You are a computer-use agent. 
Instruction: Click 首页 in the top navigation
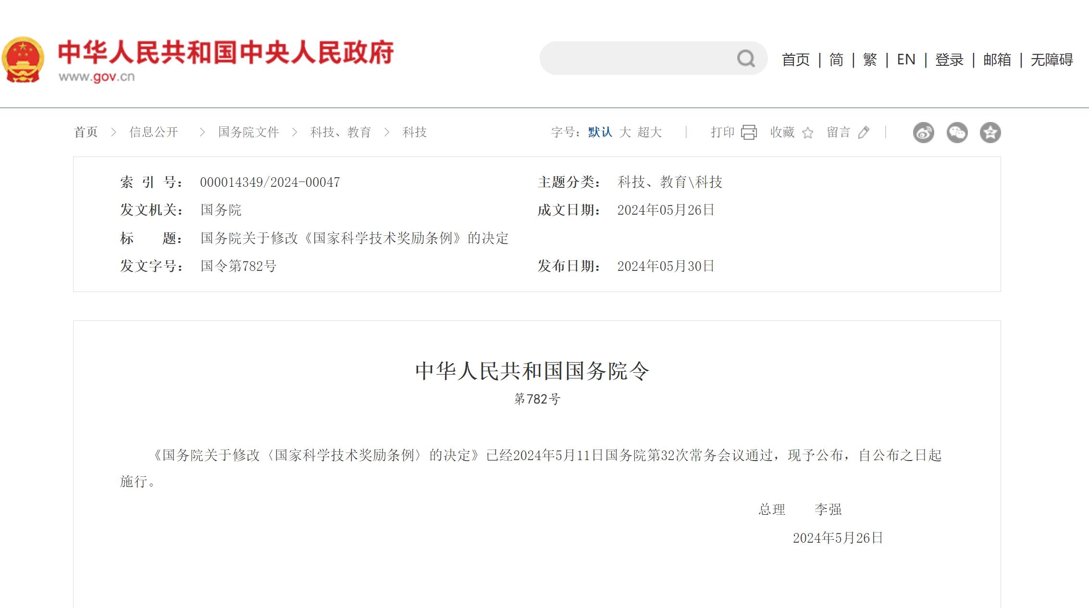coord(795,60)
